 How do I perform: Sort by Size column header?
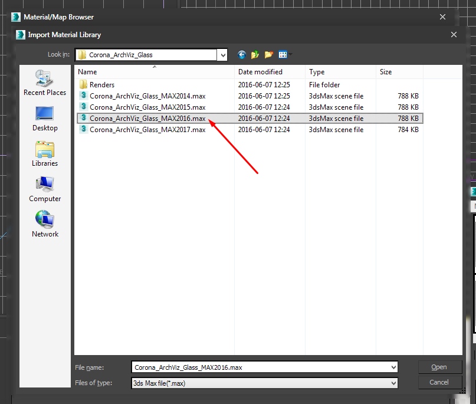(399, 72)
